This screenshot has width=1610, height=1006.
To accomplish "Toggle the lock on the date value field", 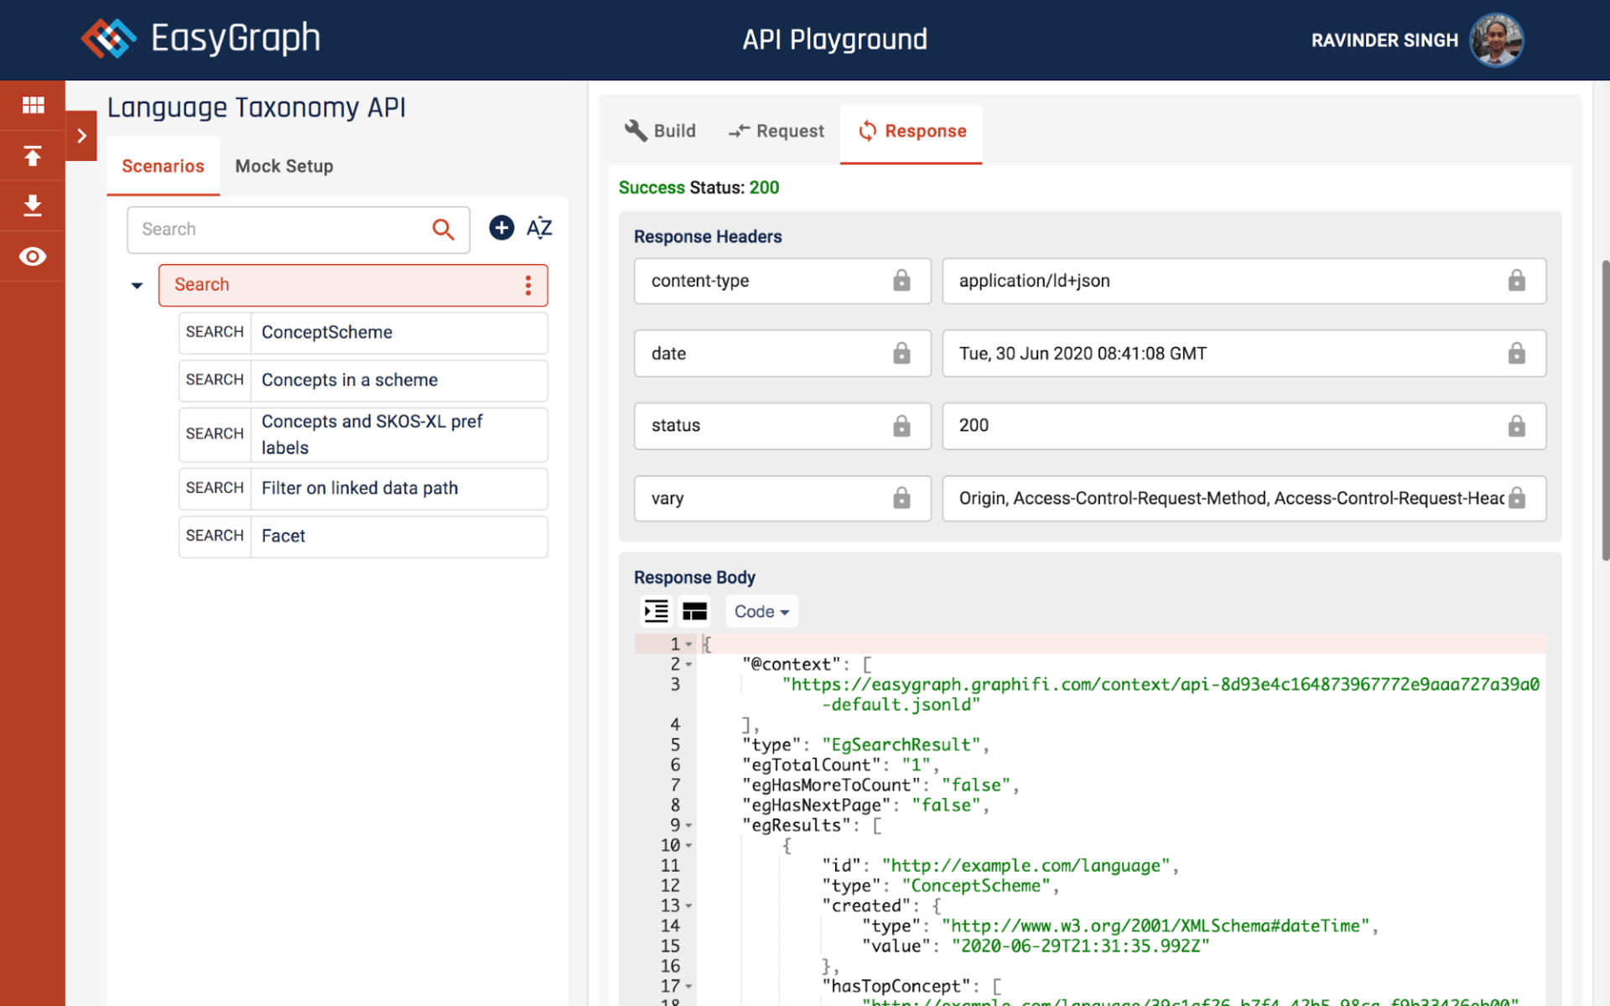I will (x=1516, y=353).
